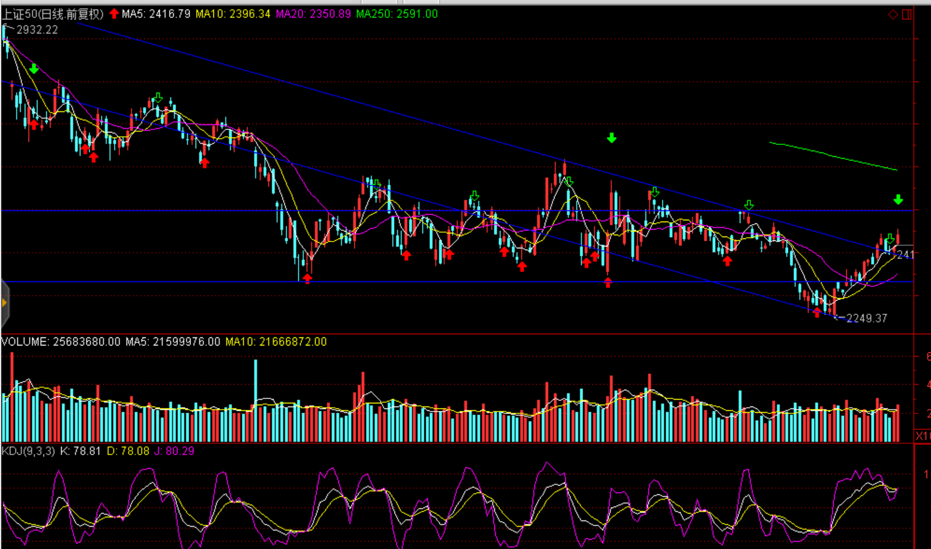
Task: Click the 2932.22 highest price marker
Action: [x=36, y=30]
